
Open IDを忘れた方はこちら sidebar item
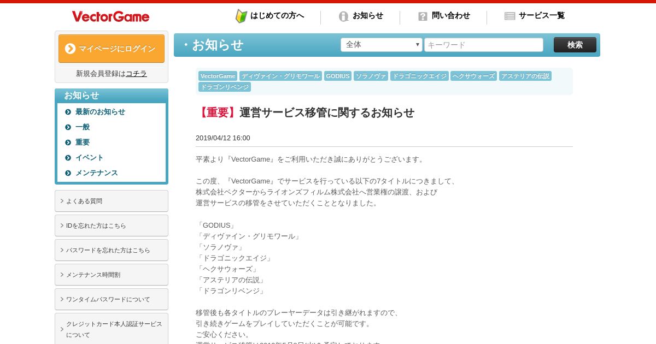pyautogui.click(x=112, y=226)
